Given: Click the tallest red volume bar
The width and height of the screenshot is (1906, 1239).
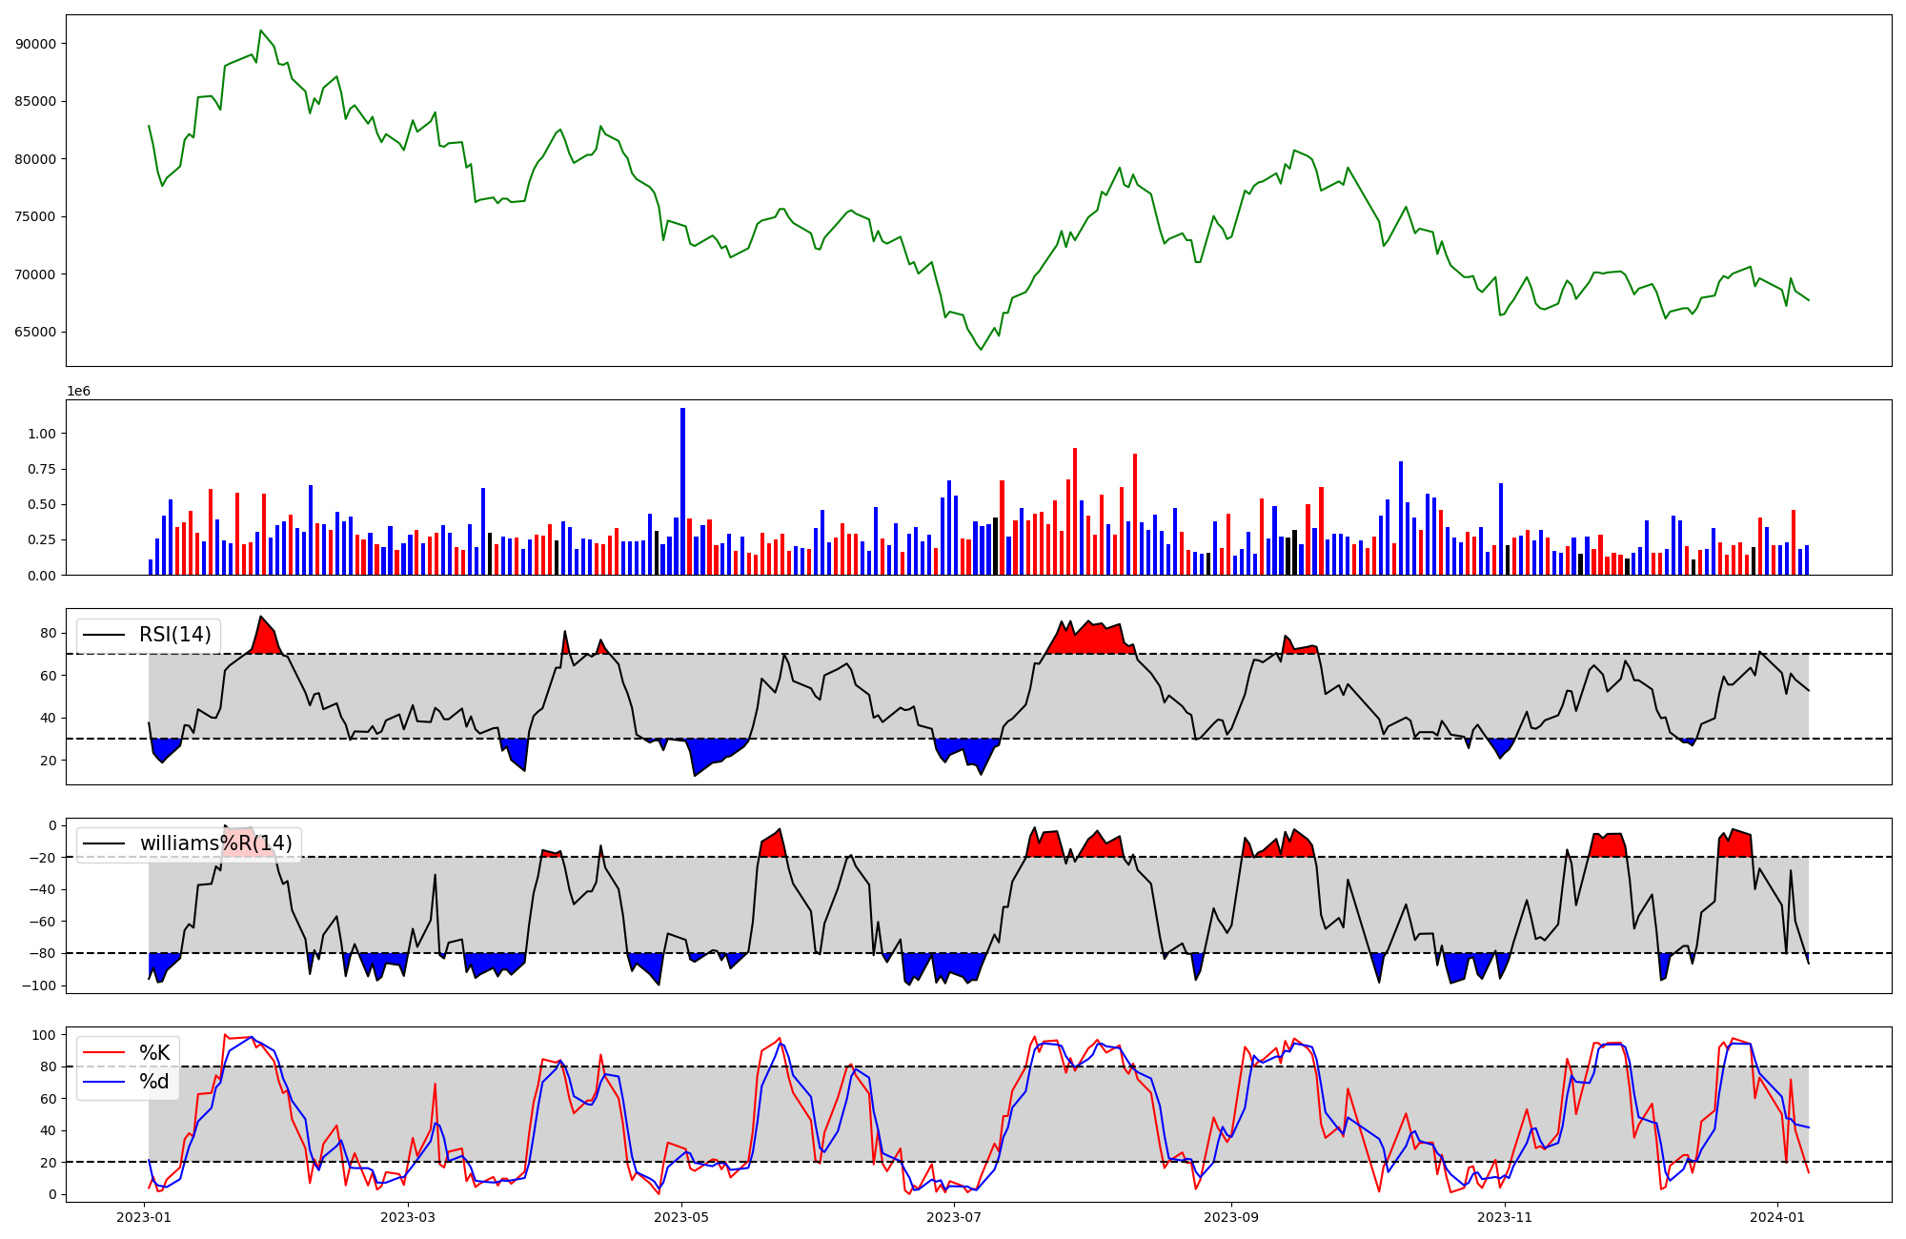Looking at the screenshot, I should (x=1075, y=511).
